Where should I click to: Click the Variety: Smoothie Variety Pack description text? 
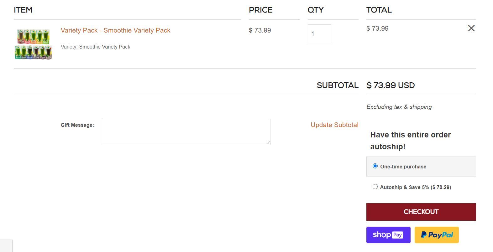point(95,47)
